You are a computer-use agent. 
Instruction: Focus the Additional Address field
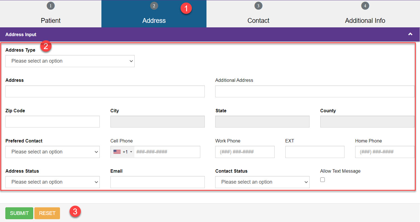pyautogui.click(x=315, y=91)
